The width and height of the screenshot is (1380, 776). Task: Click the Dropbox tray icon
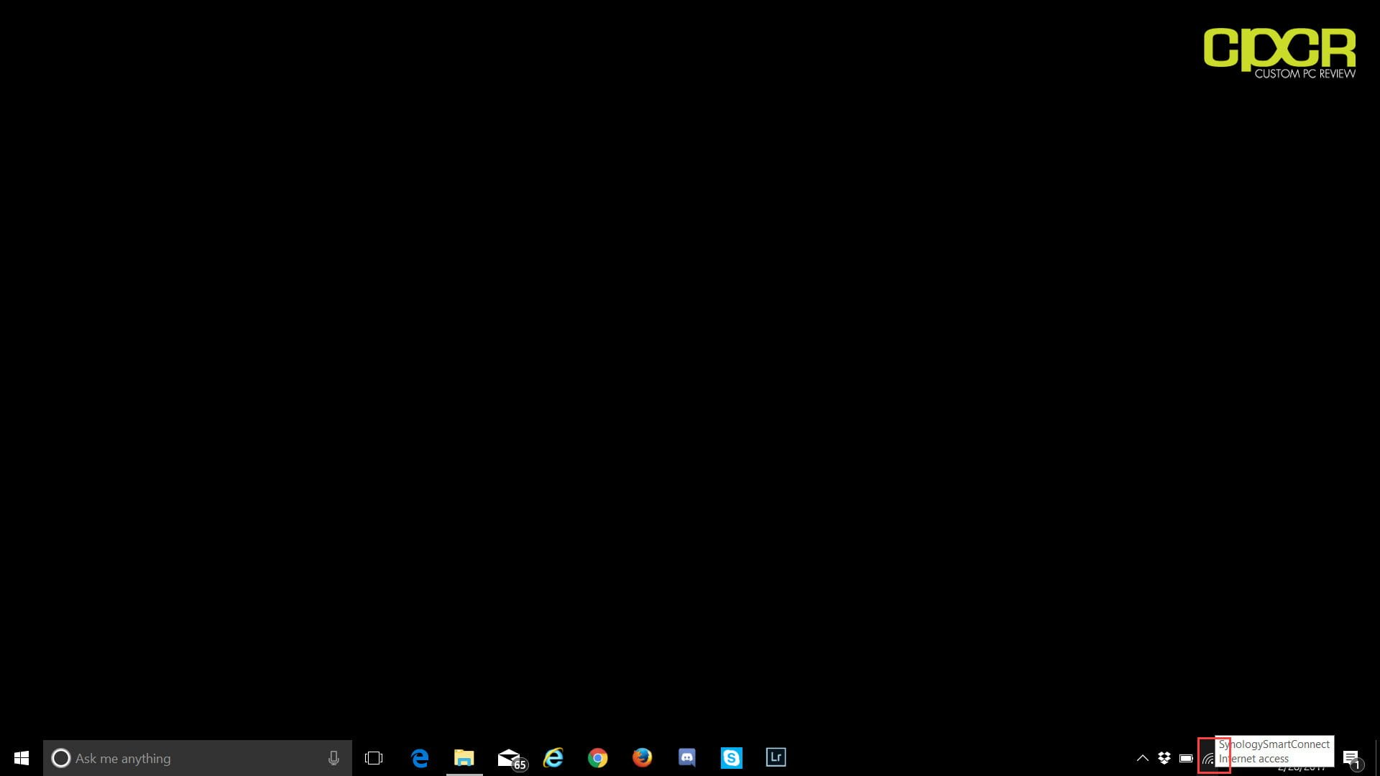tap(1164, 758)
